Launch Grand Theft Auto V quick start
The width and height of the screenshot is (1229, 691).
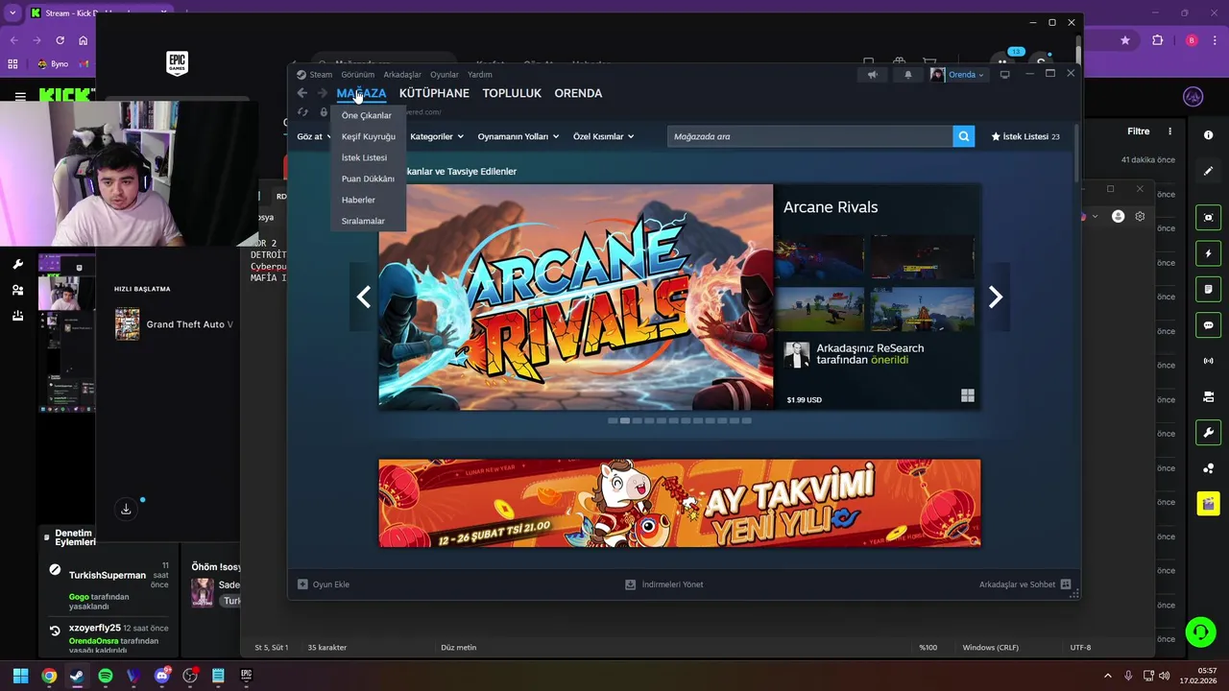(173, 324)
